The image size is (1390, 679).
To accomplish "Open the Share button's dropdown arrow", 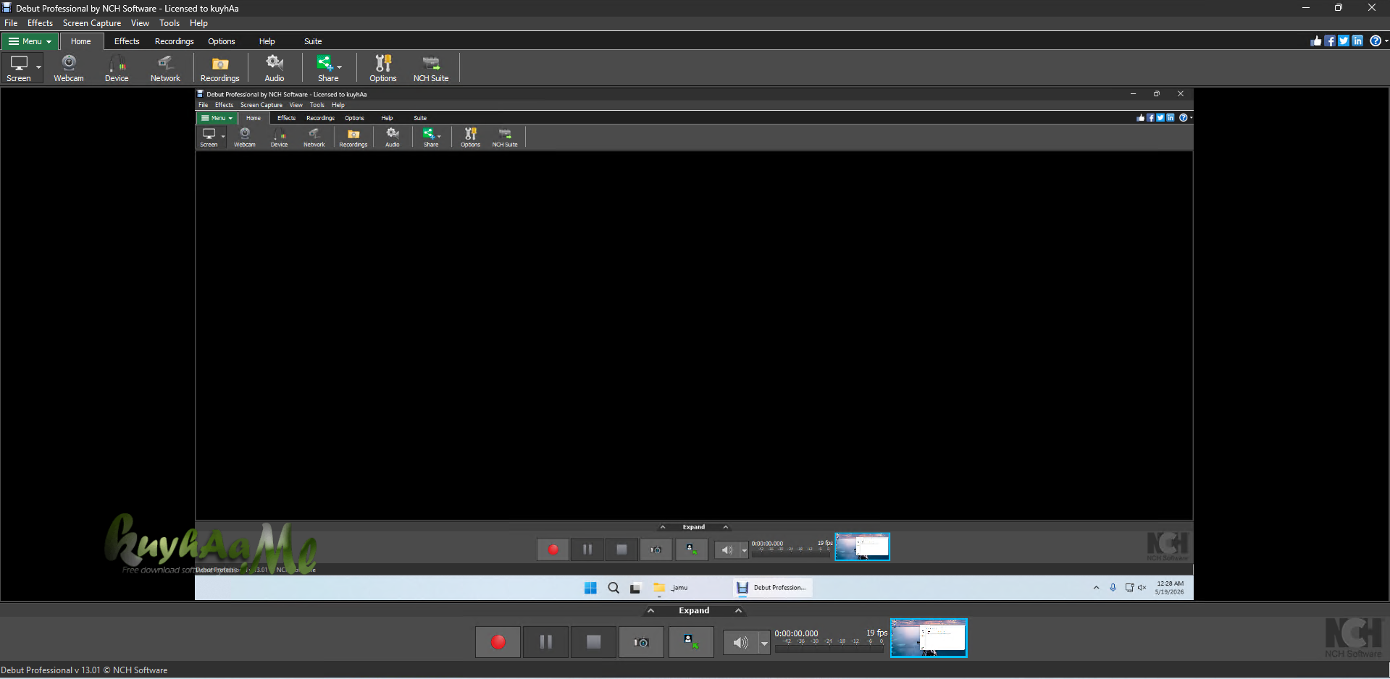I will click(x=340, y=68).
